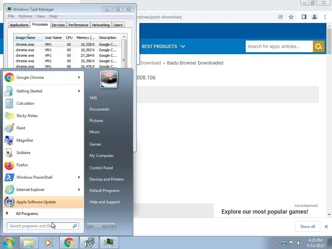
Task: Switch to the Users tab
Action: [x=118, y=25]
